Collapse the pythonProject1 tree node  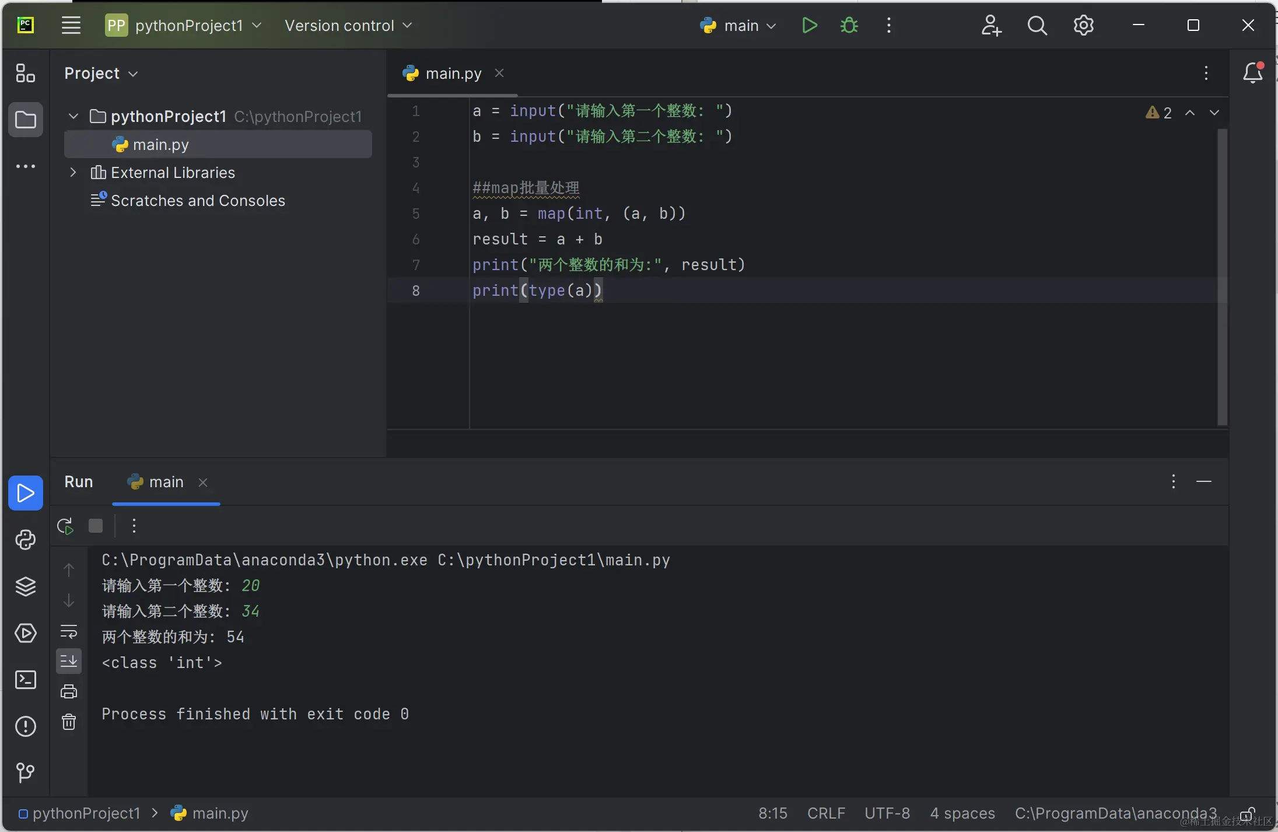[x=73, y=116]
